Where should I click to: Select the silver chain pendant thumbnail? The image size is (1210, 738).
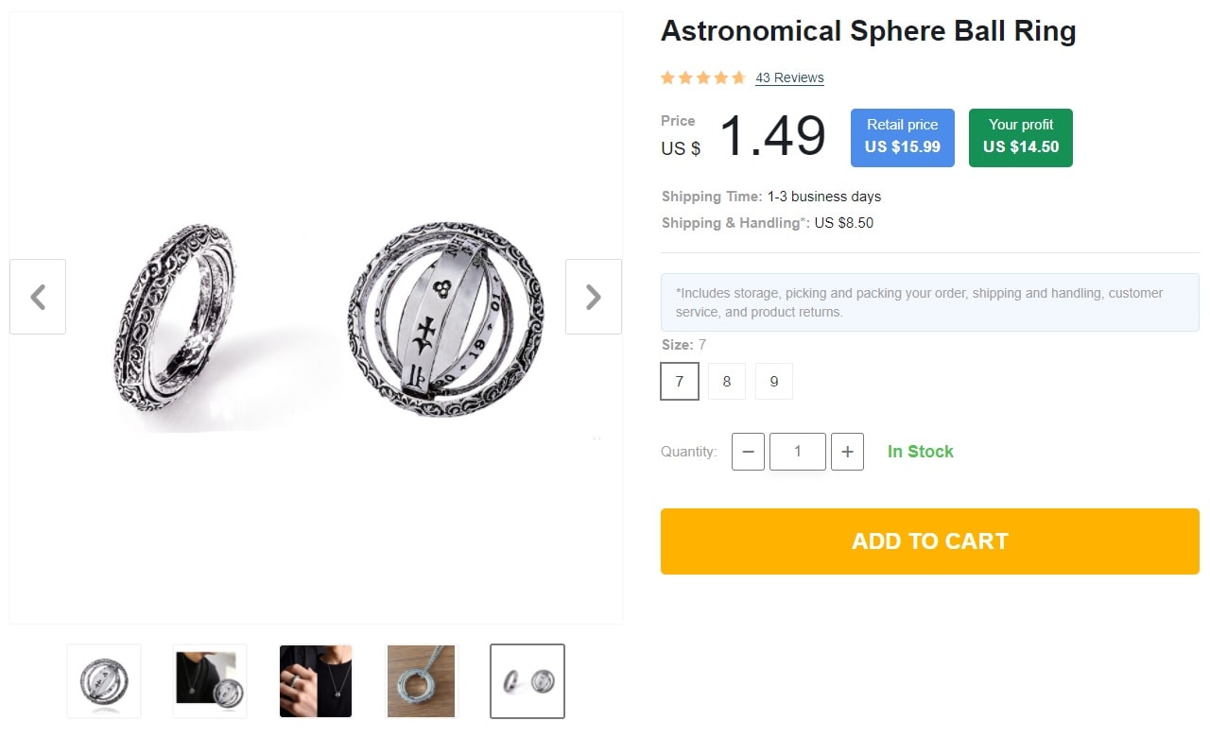click(421, 680)
